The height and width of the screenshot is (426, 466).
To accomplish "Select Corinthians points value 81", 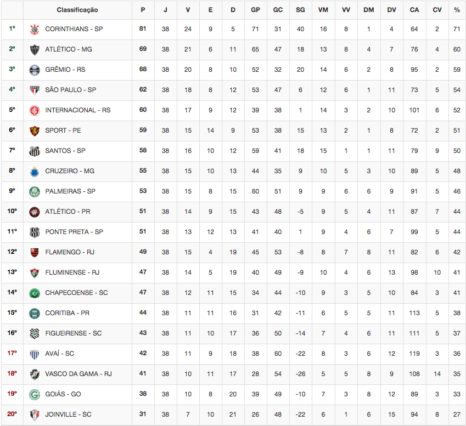I will (x=143, y=29).
